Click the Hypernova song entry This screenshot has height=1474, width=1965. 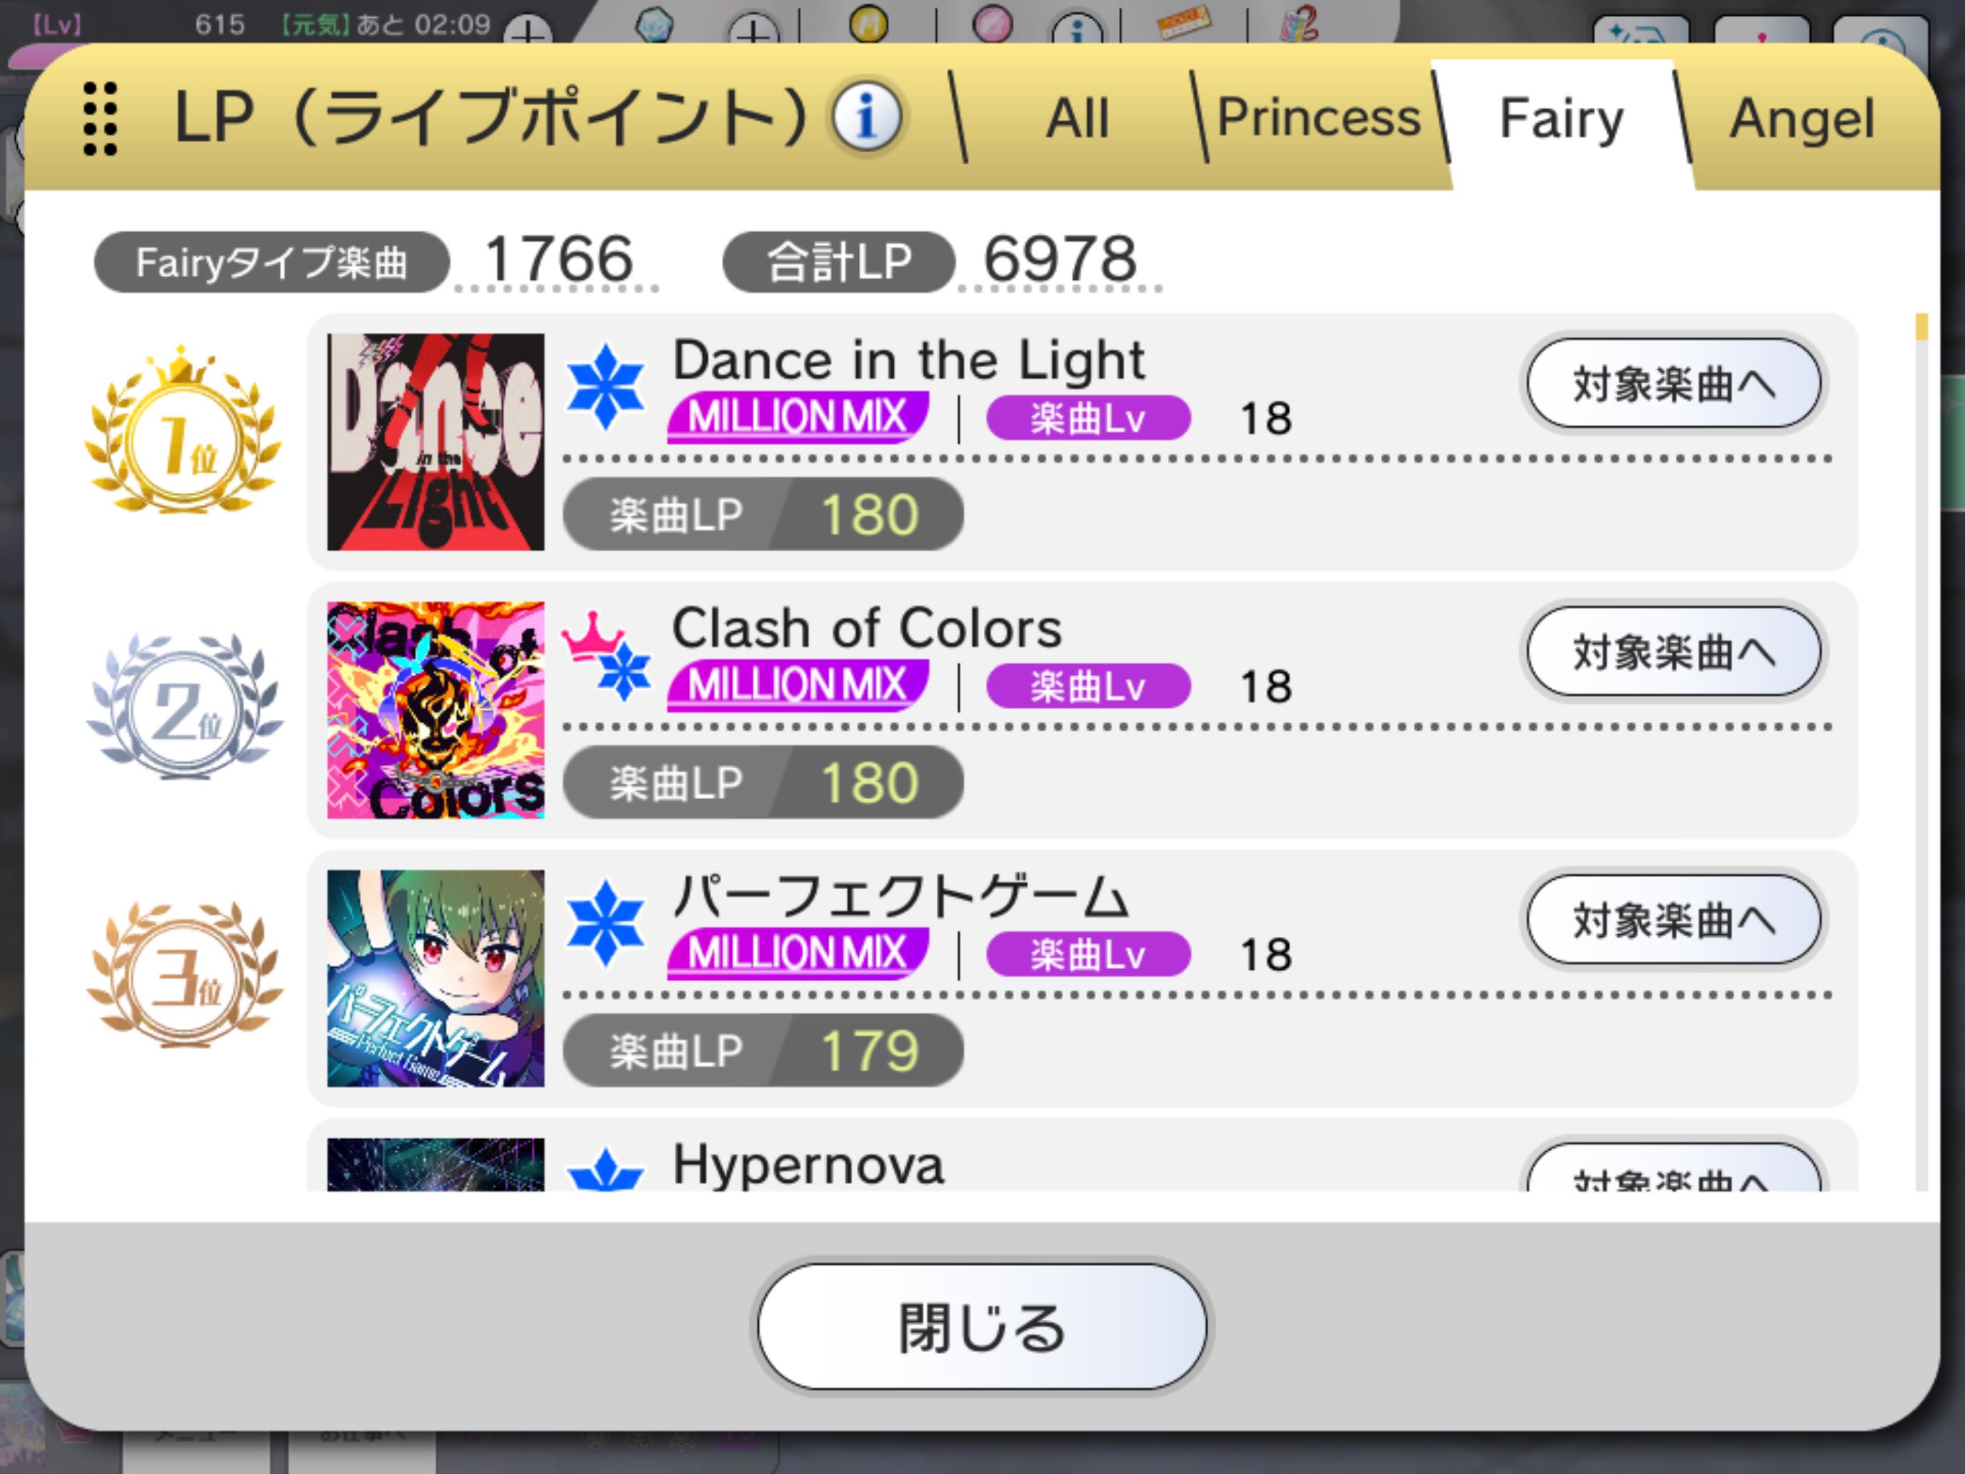[x=1082, y=1156]
